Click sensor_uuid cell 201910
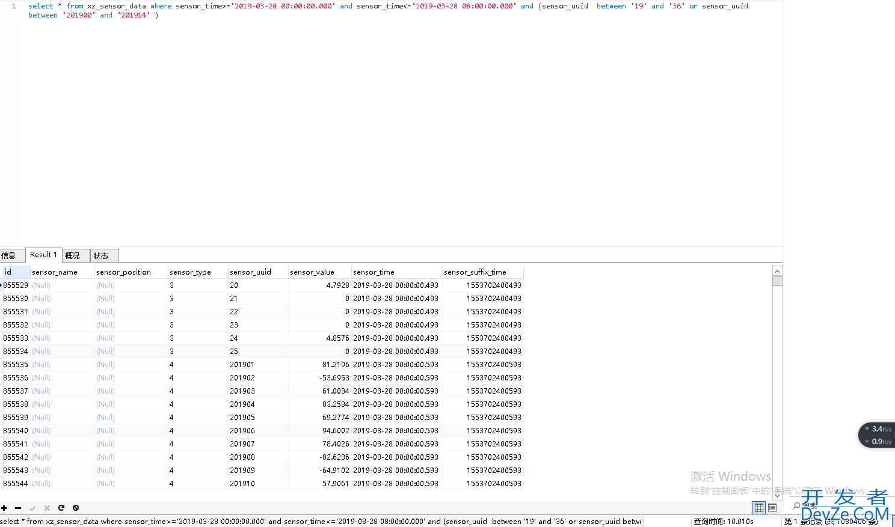Screen dimensions: 895x527 pyautogui.click(x=258, y=483)
